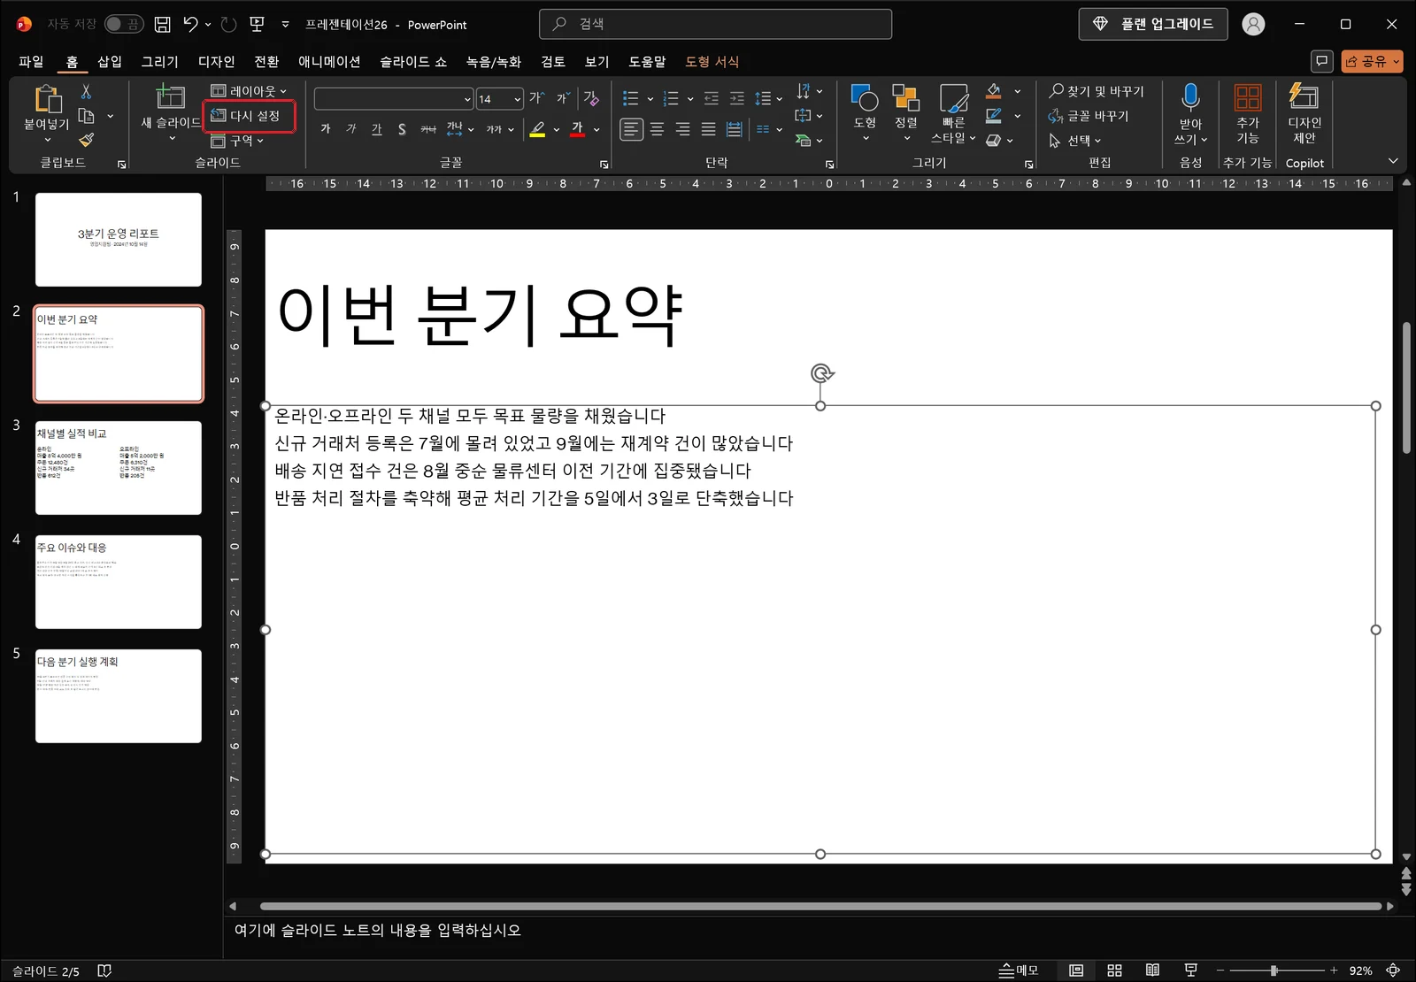1416x982 pixels.
Task: Undo the last action
Action: pos(190,25)
